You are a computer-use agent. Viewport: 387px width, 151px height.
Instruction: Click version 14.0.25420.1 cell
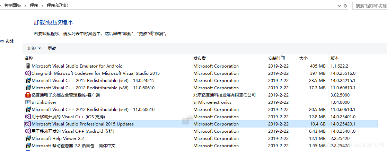coord(343,124)
